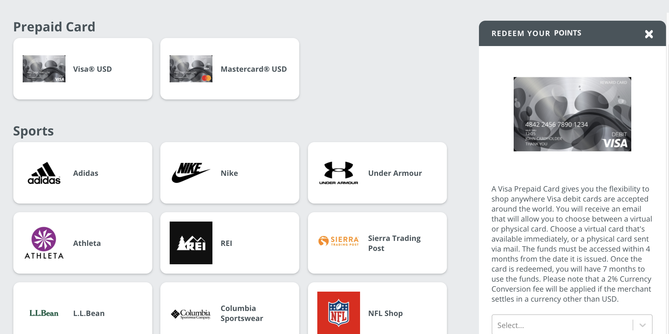Select the REI mountain logo
The image size is (669, 334).
coord(191,243)
